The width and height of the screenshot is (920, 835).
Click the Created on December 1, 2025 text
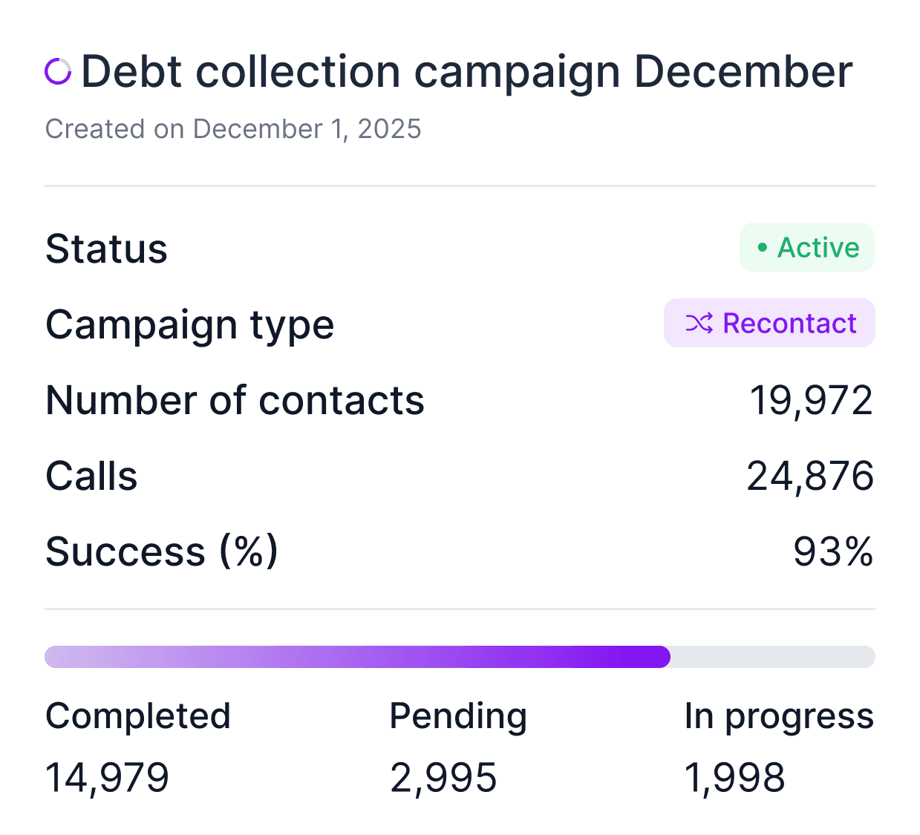tap(233, 129)
